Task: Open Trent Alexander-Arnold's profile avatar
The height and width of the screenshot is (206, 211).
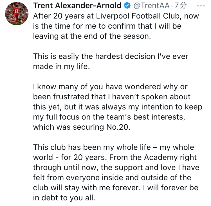Action: [17, 13]
